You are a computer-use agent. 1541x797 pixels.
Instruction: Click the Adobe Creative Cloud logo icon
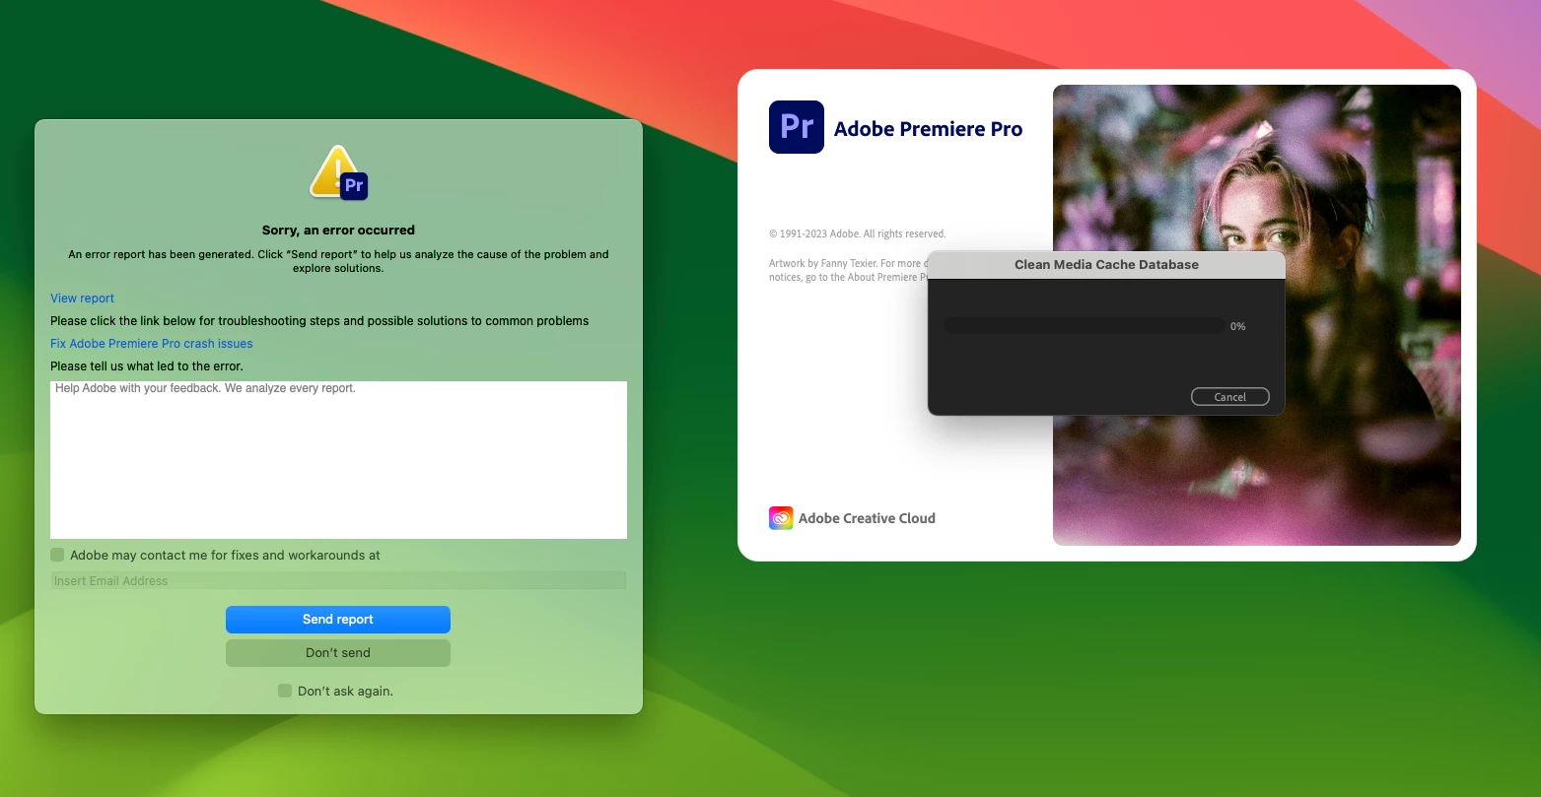pos(781,518)
